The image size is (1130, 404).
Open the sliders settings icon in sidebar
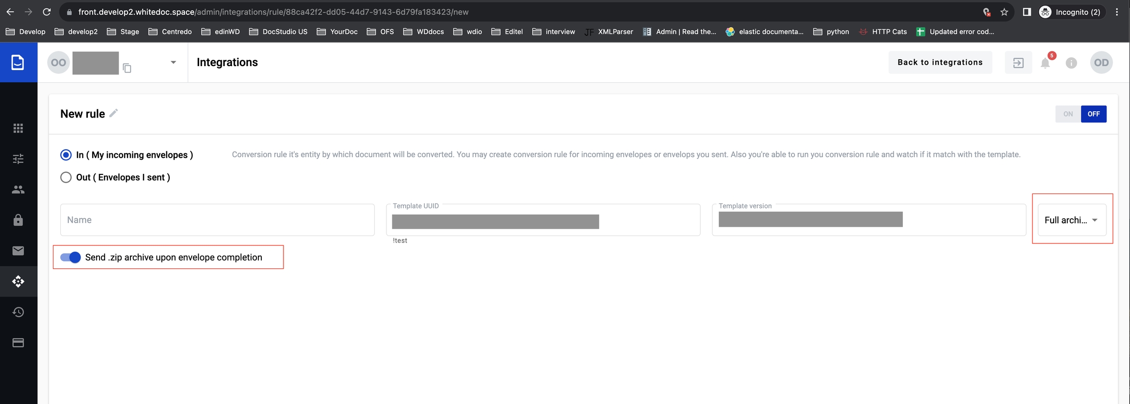point(18,159)
